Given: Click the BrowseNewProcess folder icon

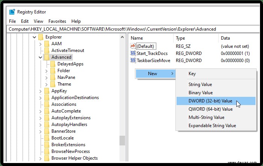Looking at the screenshot, I should (47, 151).
